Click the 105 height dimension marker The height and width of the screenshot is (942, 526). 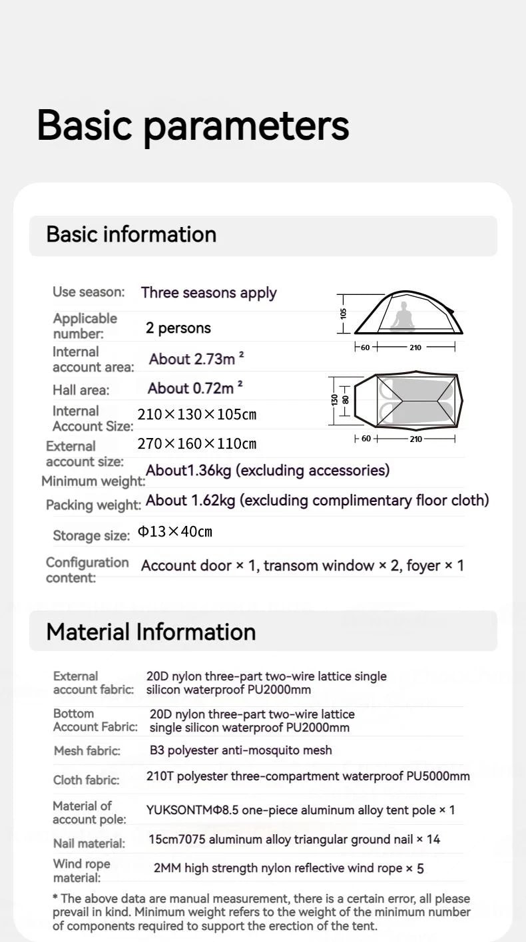(x=344, y=313)
